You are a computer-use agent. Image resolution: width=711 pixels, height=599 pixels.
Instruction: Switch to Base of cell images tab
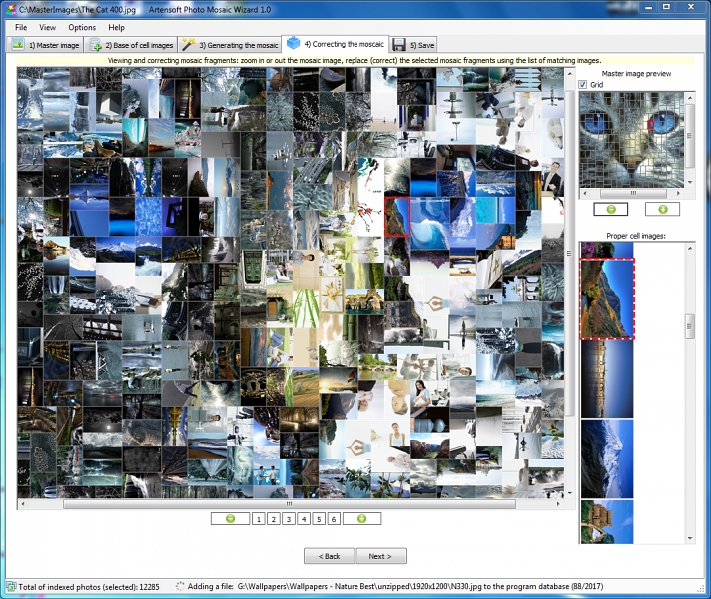point(131,45)
